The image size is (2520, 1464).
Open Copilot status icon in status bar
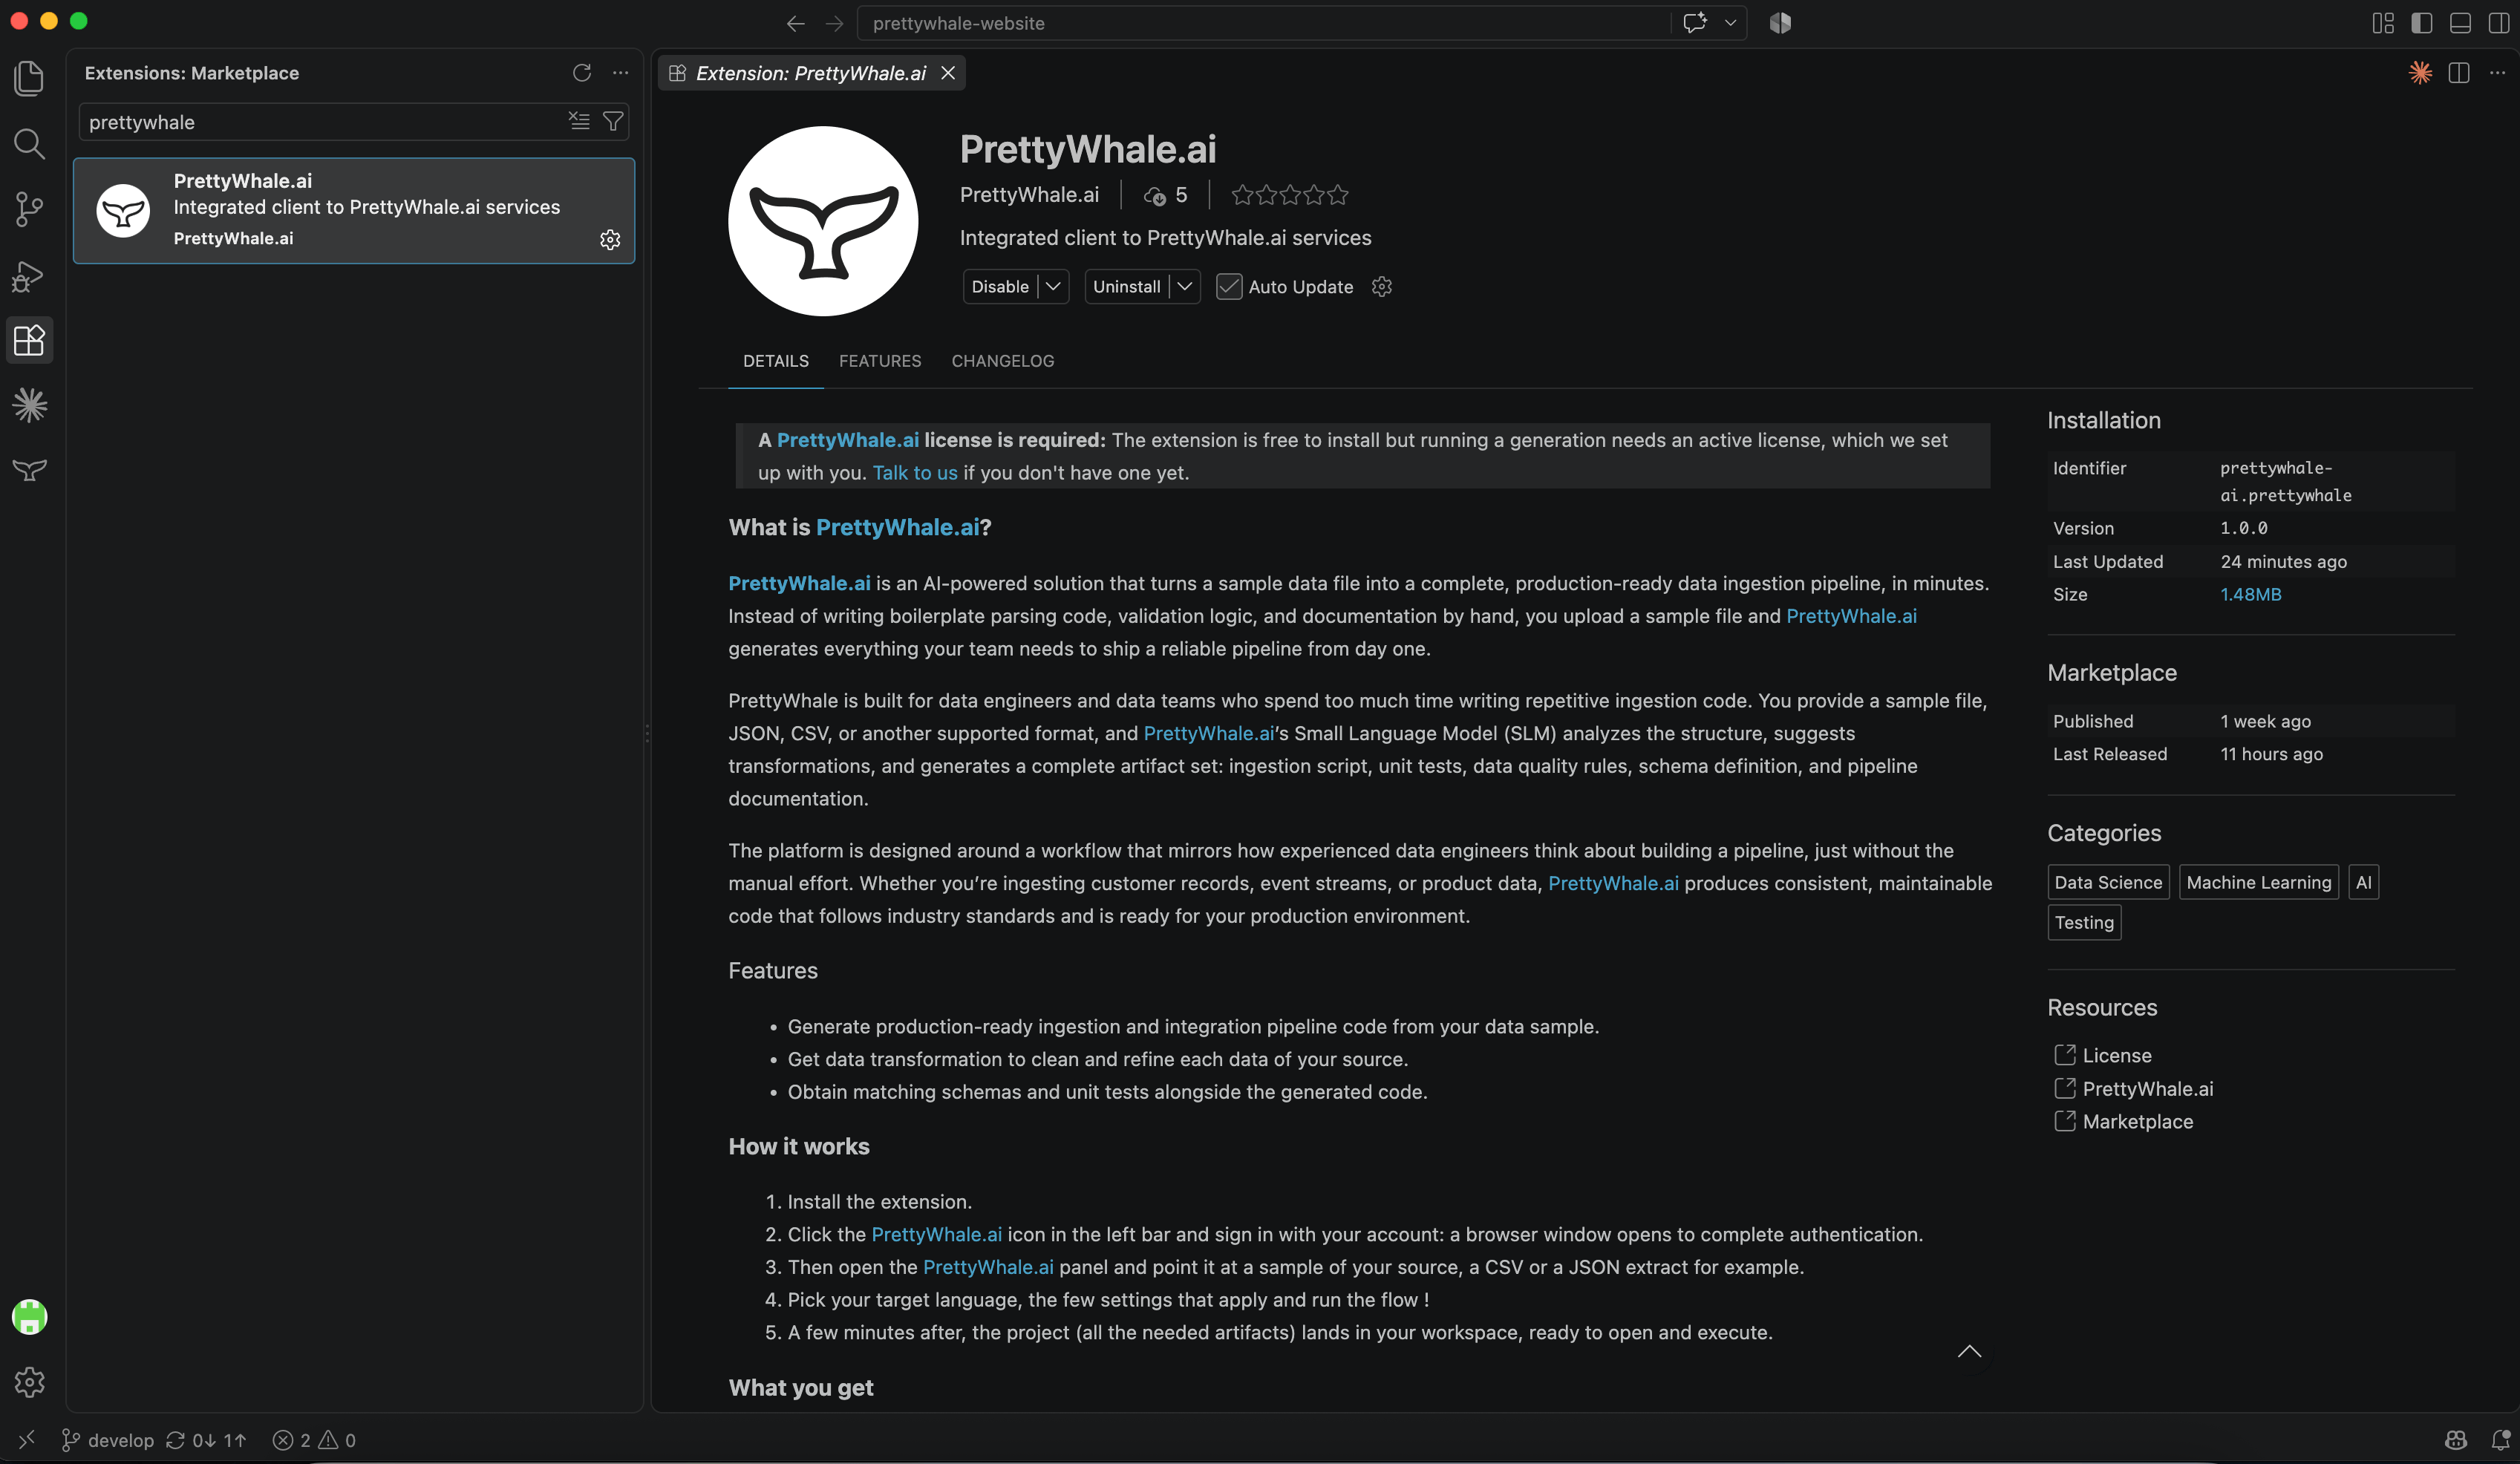click(x=2456, y=1440)
